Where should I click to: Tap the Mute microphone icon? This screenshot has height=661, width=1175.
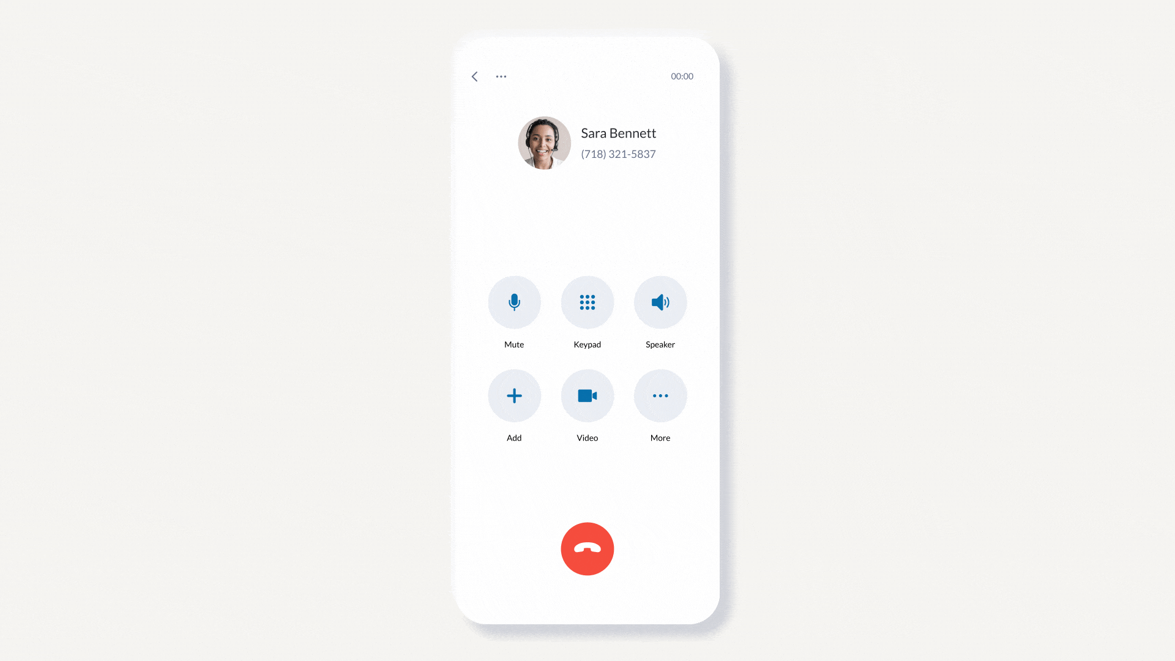click(514, 302)
